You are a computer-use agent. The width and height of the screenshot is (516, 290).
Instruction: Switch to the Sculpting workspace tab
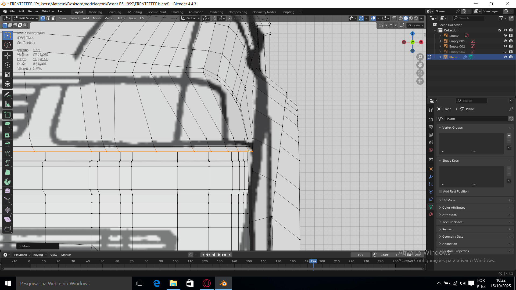pos(114,12)
